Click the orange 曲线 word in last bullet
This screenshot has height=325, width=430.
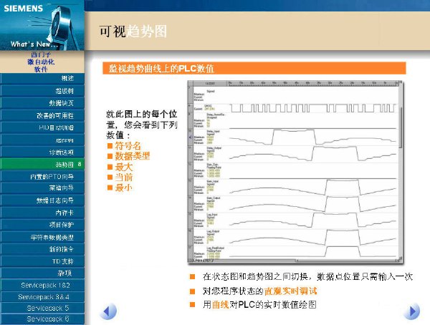point(221,304)
